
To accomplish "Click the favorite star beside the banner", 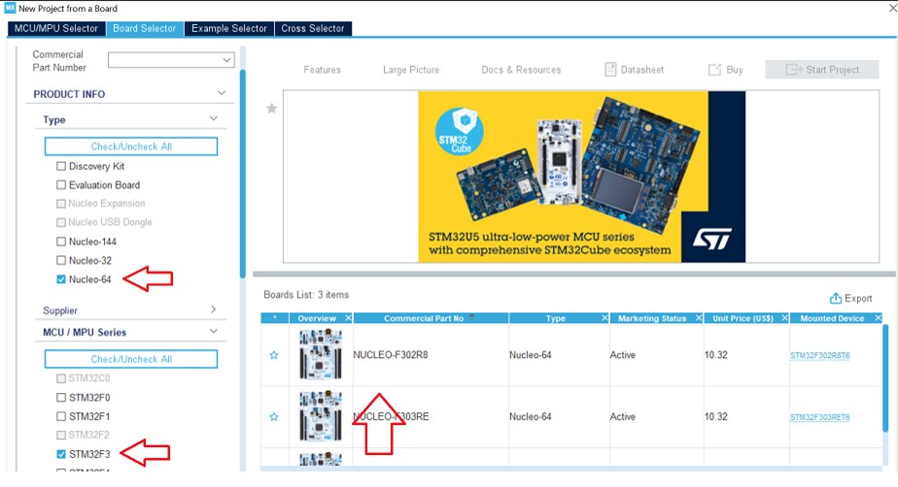I will (272, 109).
